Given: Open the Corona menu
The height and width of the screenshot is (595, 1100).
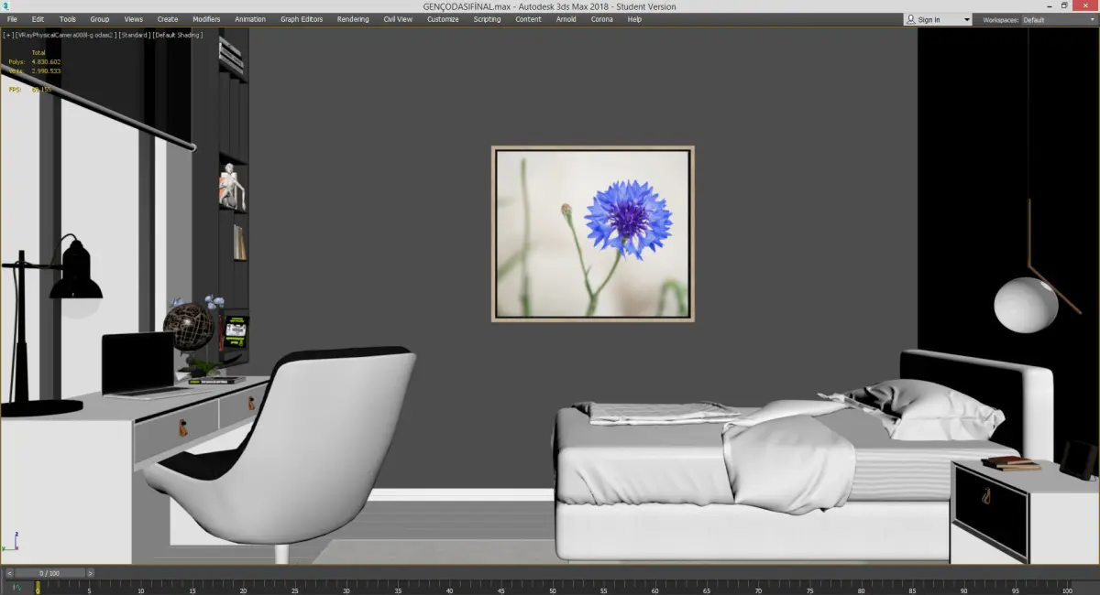Looking at the screenshot, I should point(601,19).
